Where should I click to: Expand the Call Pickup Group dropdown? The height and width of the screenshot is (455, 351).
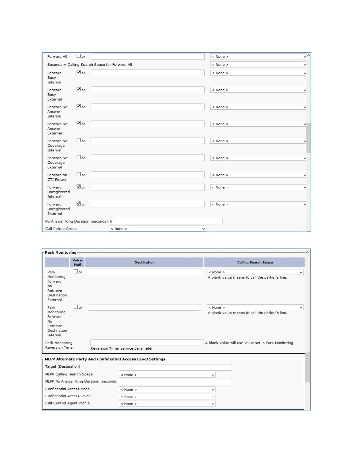tap(157, 229)
